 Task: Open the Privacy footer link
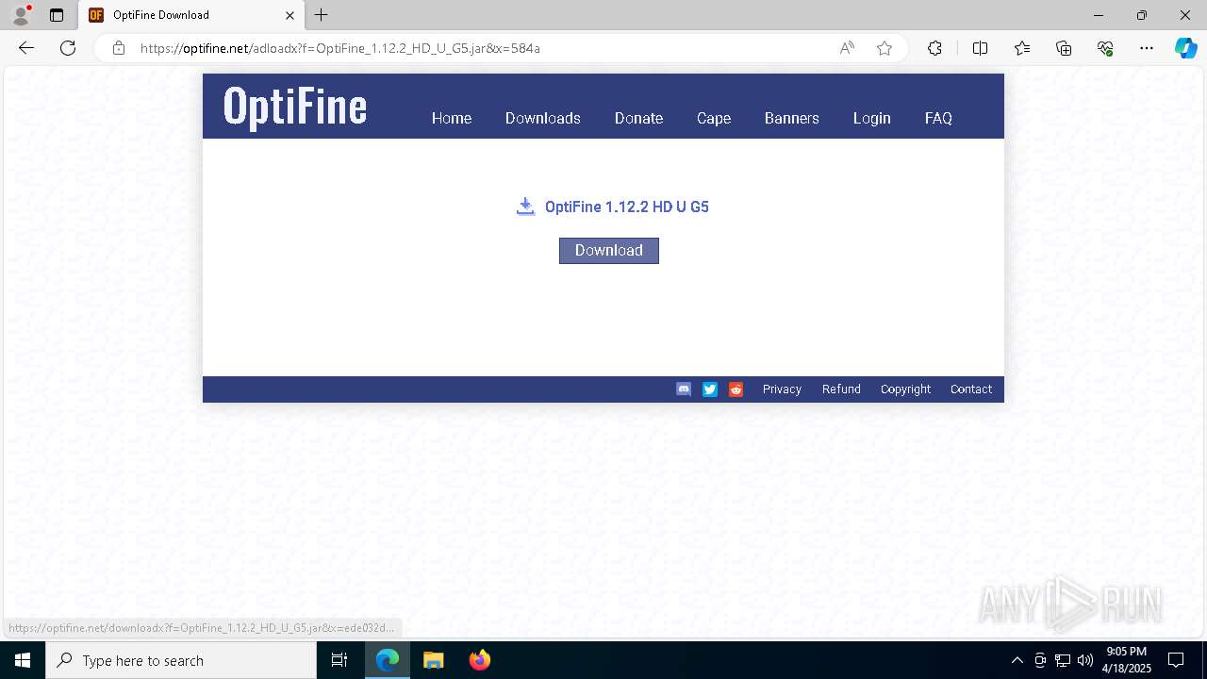point(782,389)
